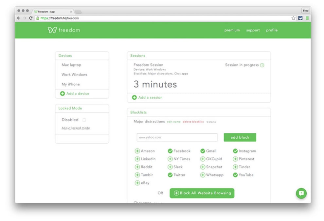The image size is (324, 221).
Task: Uncheck Twitter in the blocklist
Action: [x=170, y=175]
